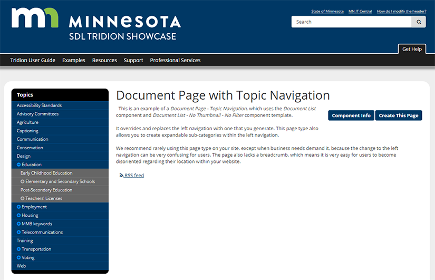Click the RSS feed icon
Viewport: 435px width, 280px height.
tap(121, 176)
